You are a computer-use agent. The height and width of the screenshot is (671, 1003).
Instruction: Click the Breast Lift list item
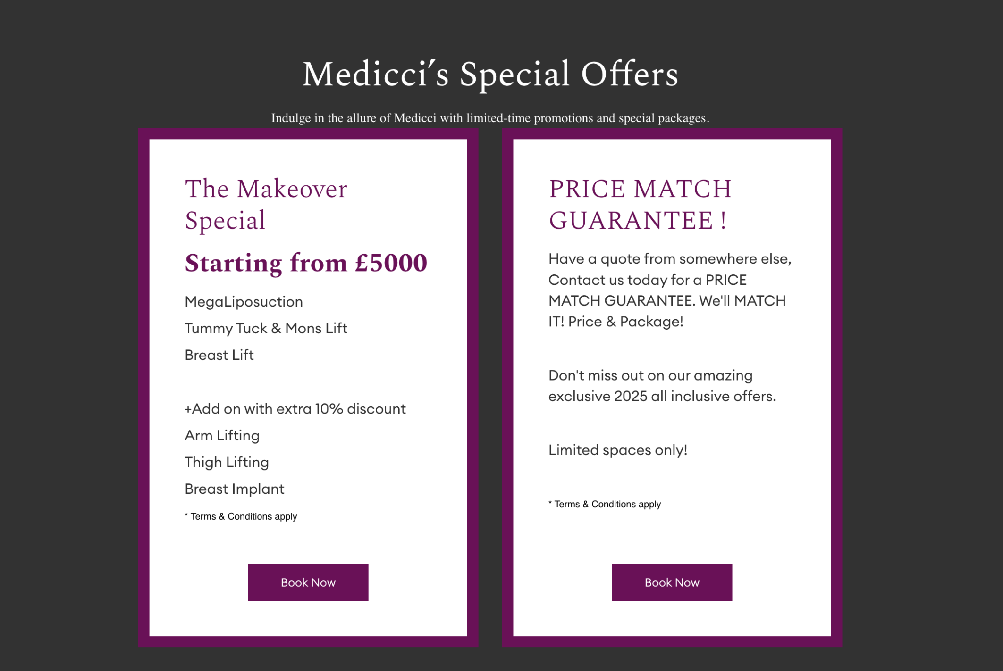pos(219,355)
